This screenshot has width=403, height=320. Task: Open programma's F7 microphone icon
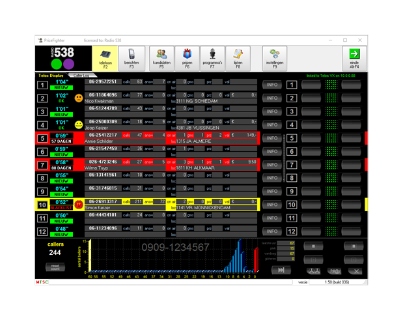click(212, 57)
